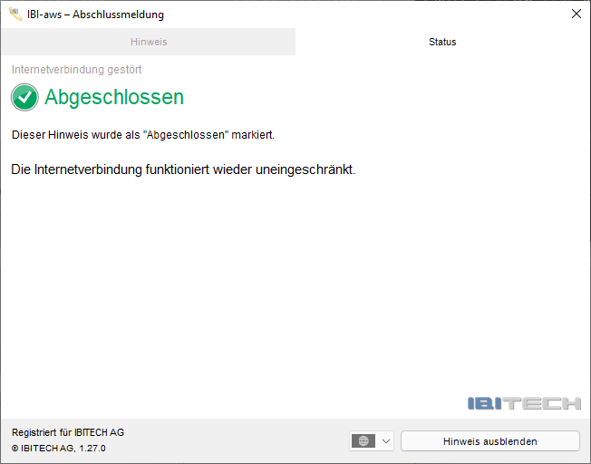Screen dimensions: 591x464
Task: Click the words Die Internetverbindung in message
Action: [76, 169]
